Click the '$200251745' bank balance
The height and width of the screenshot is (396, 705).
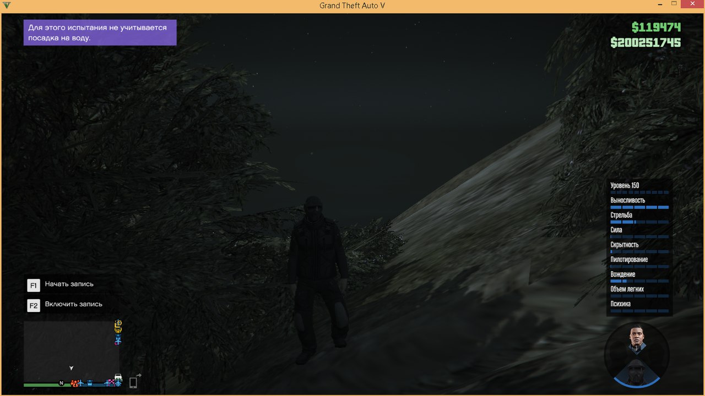click(646, 42)
